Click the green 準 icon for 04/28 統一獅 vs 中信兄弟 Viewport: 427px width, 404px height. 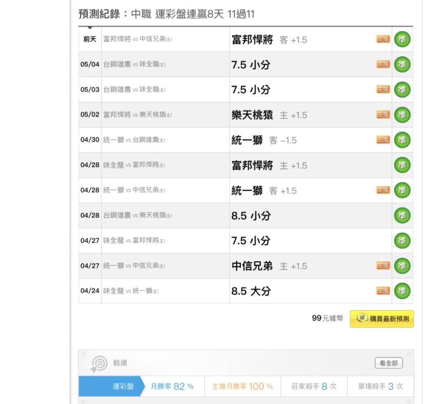[402, 190]
